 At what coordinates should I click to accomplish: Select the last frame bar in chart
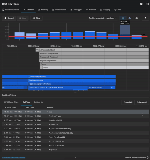pyautogui.click(x=136, y=37)
